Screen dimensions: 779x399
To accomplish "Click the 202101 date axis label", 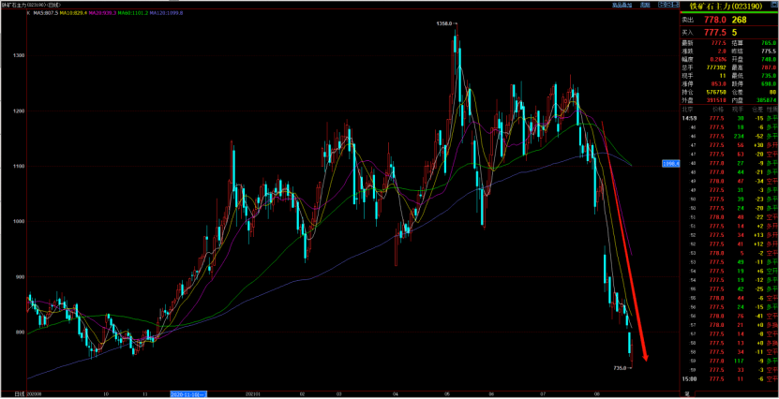I will pyautogui.click(x=253, y=393).
